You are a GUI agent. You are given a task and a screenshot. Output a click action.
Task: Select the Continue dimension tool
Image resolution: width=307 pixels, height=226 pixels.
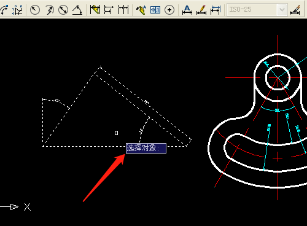(x=123, y=10)
